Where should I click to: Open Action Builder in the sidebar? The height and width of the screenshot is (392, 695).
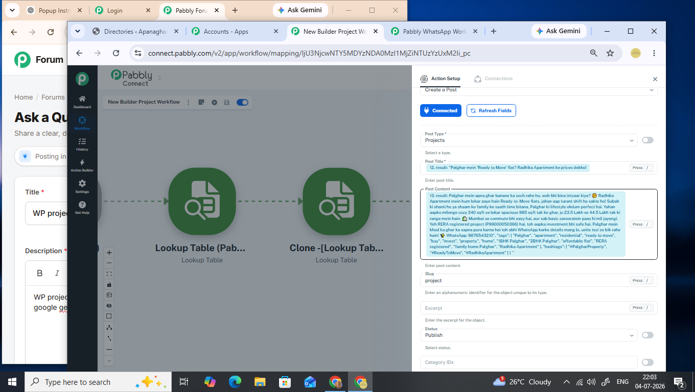(x=82, y=165)
